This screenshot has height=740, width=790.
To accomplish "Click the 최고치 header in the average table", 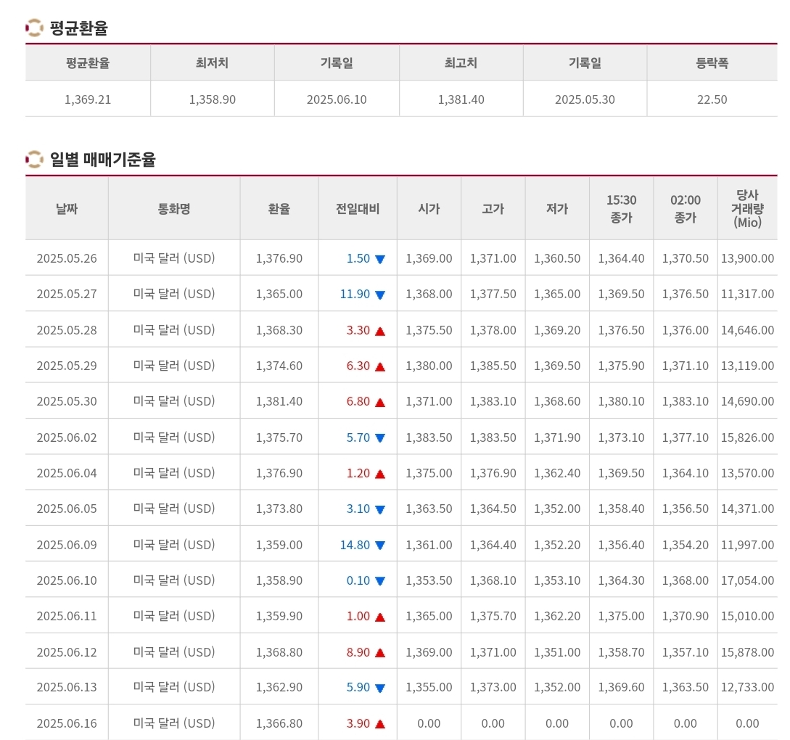I will click(x=461, y=63).
